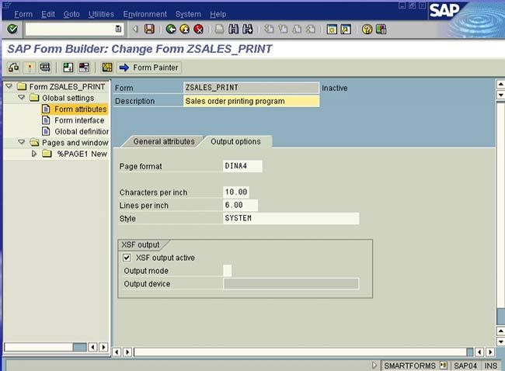The image size is (505, 371).
Task: Open the Goto menu
Action: (71, 14)
